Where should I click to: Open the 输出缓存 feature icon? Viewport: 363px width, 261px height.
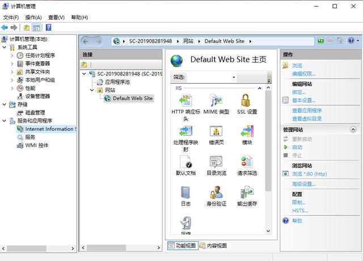coord(247,192)
